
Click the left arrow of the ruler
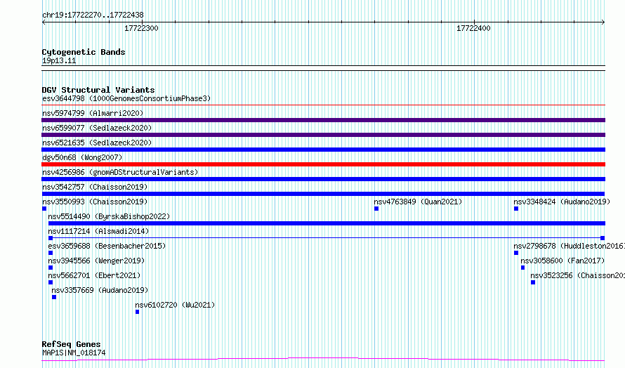click(x=44, y=22)
